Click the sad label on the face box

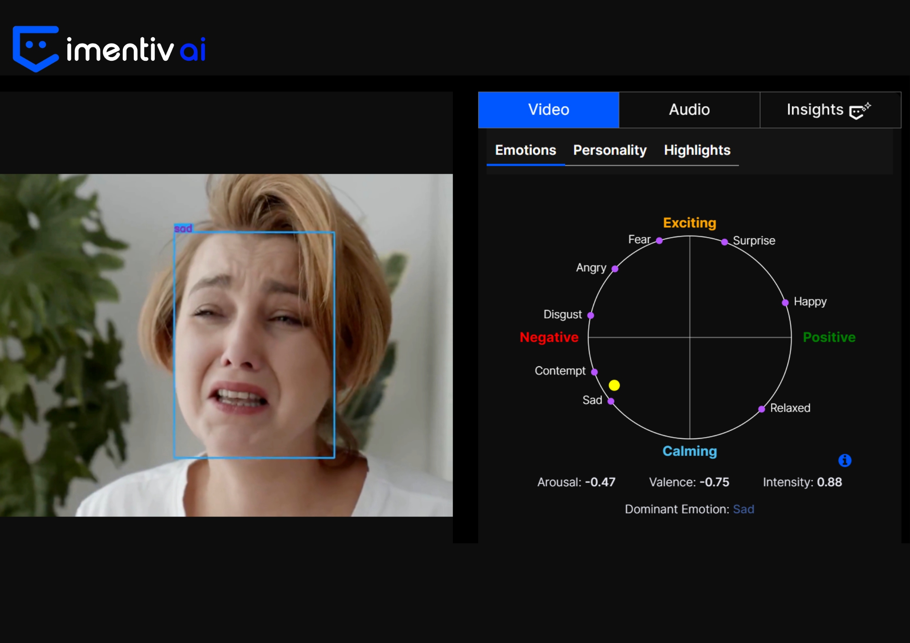[183, 229]
